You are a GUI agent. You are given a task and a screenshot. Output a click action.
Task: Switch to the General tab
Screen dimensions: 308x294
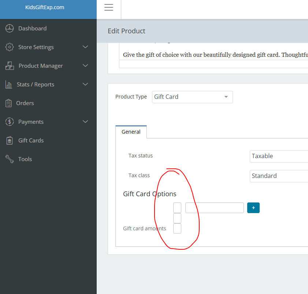click(x=131, y=132)
